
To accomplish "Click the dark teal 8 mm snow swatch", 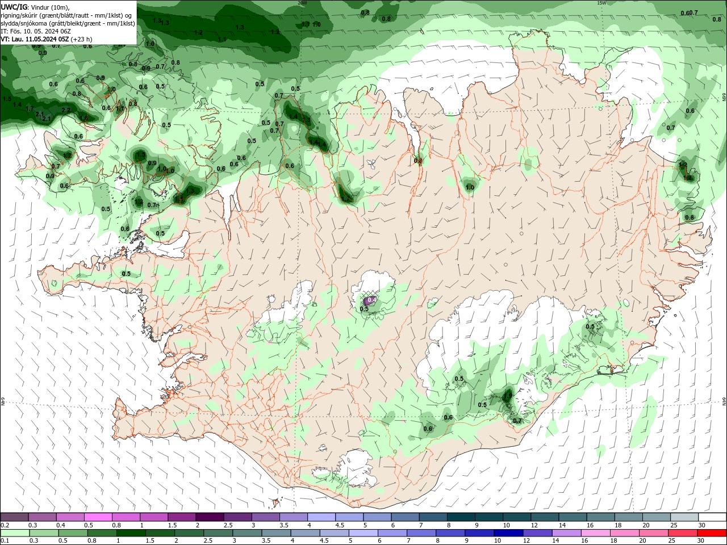I will pyautogui.click(x=461, y=517).
